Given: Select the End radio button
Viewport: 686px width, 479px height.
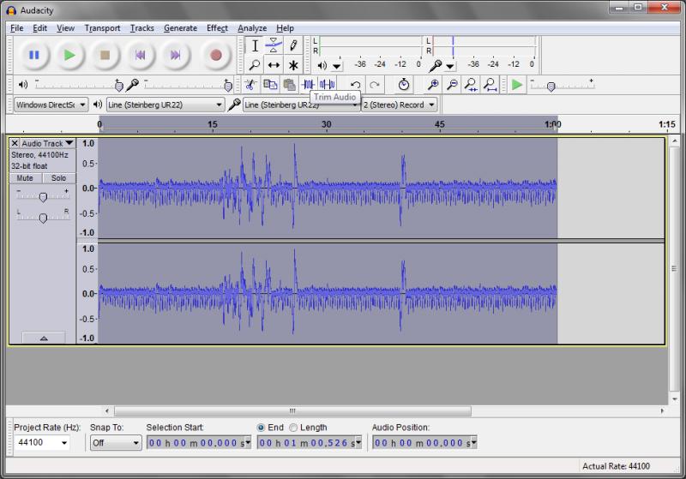Looking at the screenshot, I should click(x=262, y=428).
